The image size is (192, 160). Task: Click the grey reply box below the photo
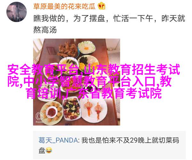pyautogui.click(x=109, y=145)
